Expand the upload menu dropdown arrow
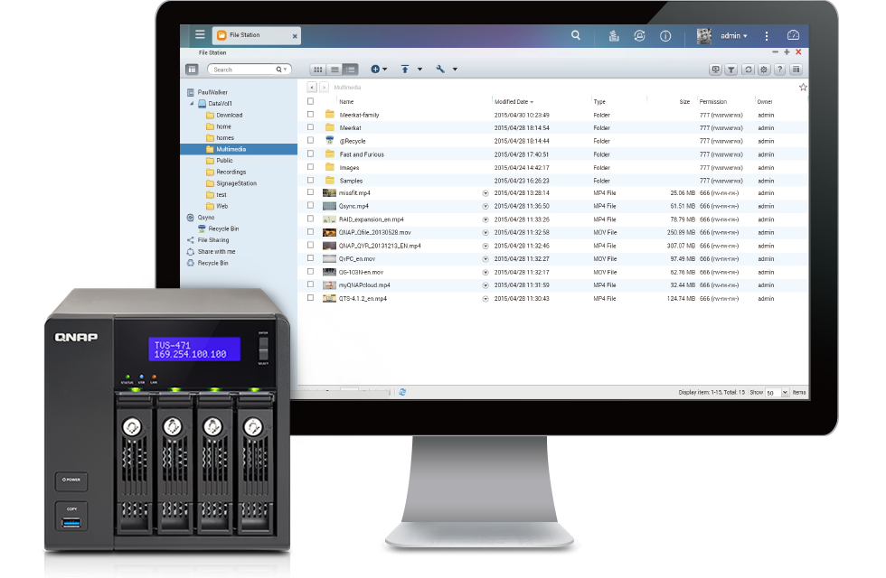Viewport: 886px width, 578px height. tap(419, 70)
